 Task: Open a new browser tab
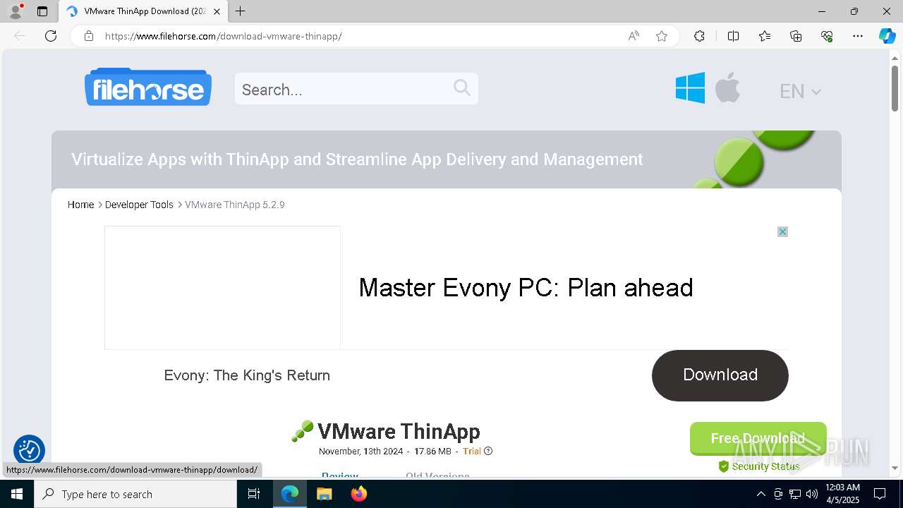tap(241, 11)
